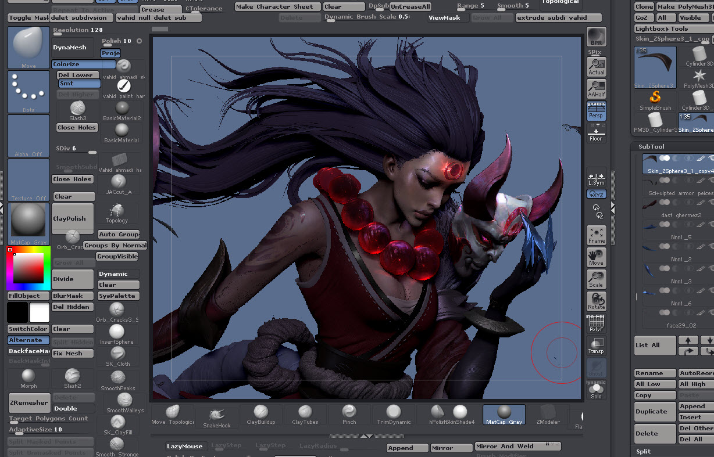This screenshot has height=457, width=714.
Task: Click the BPR render button
Action: [x=596, y=37]
